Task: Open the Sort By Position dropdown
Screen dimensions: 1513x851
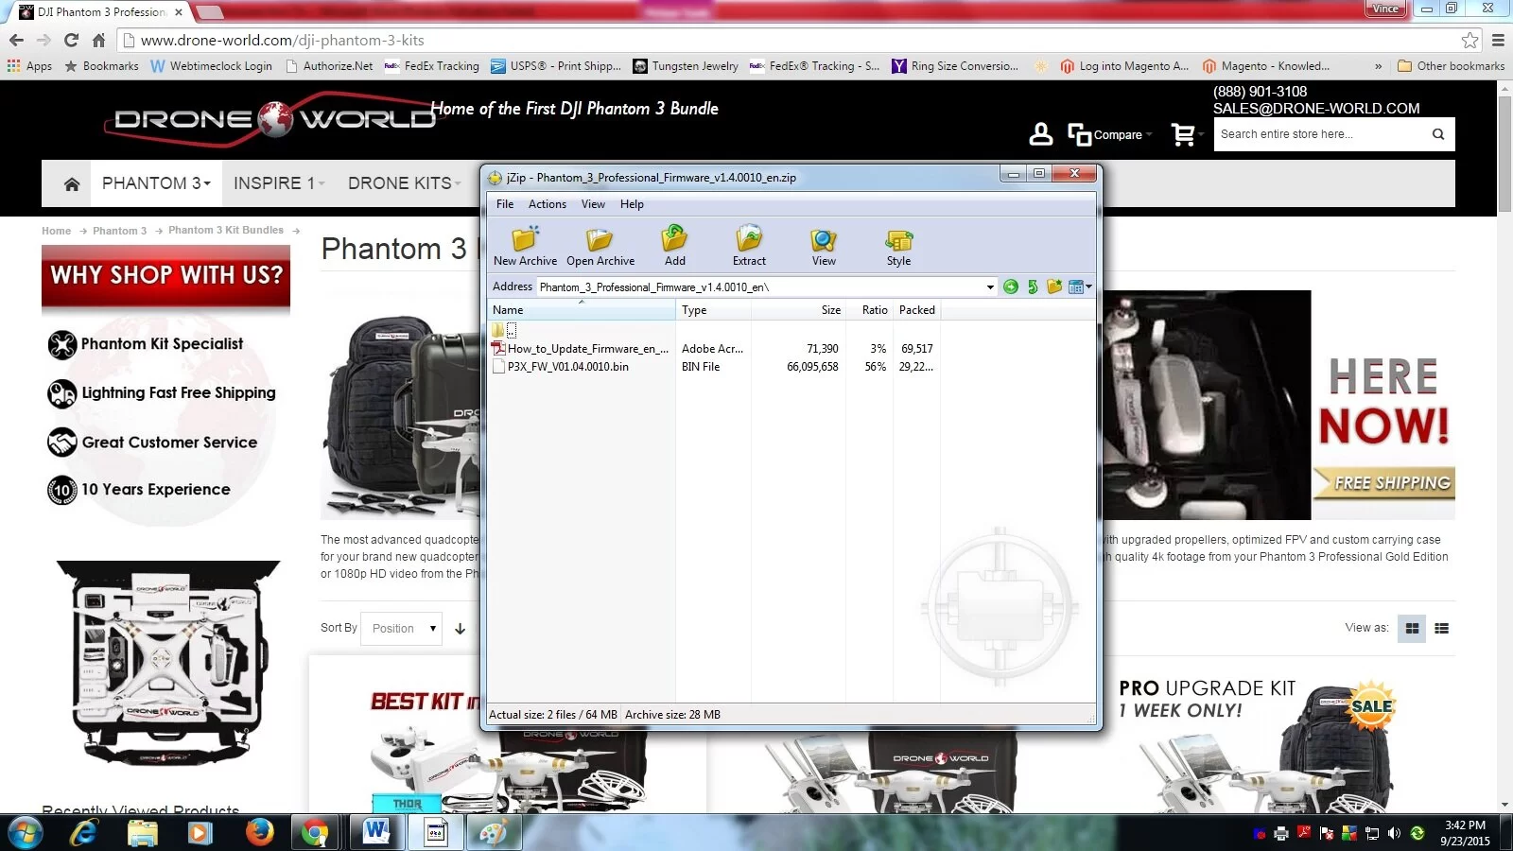Action: click(x=404, y=629)
